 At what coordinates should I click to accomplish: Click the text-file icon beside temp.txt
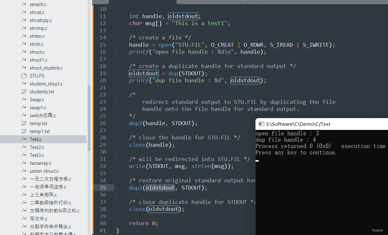click(x=24, y=124)
